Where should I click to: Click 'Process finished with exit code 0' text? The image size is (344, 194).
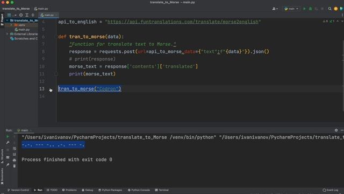point(67,160)
